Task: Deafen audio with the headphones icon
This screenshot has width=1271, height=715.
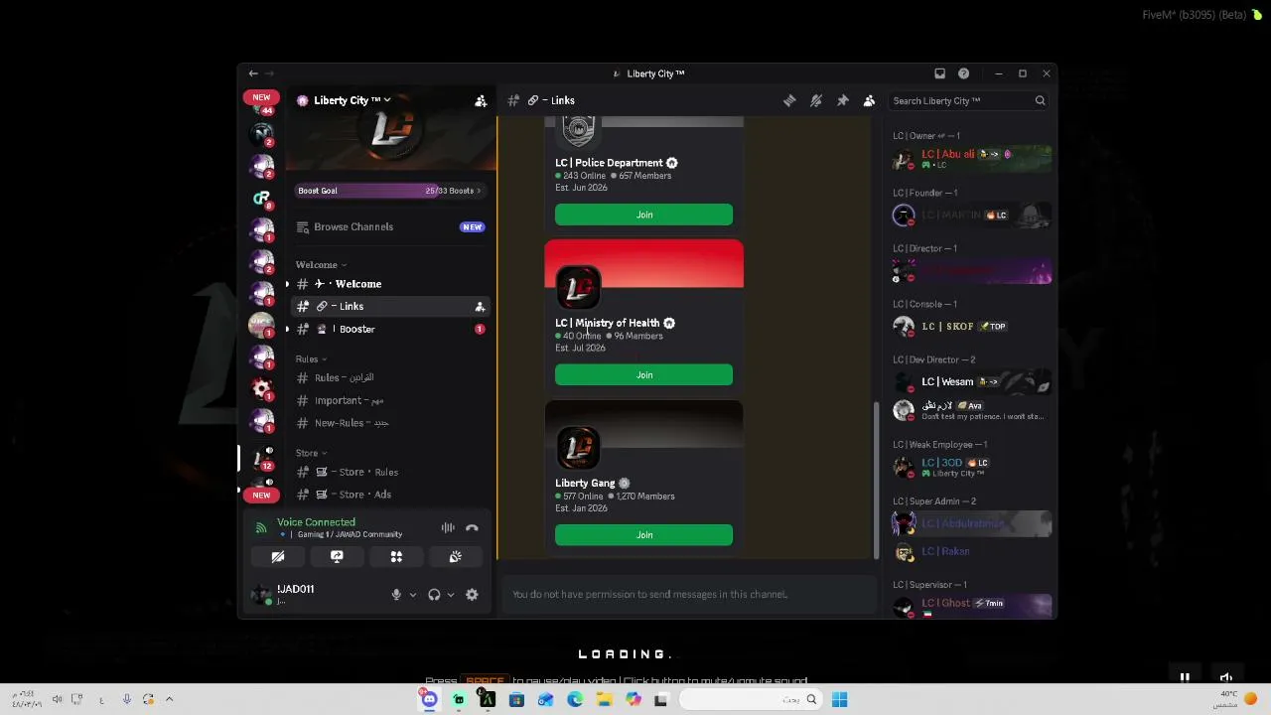Action: [x=434, y=595]
